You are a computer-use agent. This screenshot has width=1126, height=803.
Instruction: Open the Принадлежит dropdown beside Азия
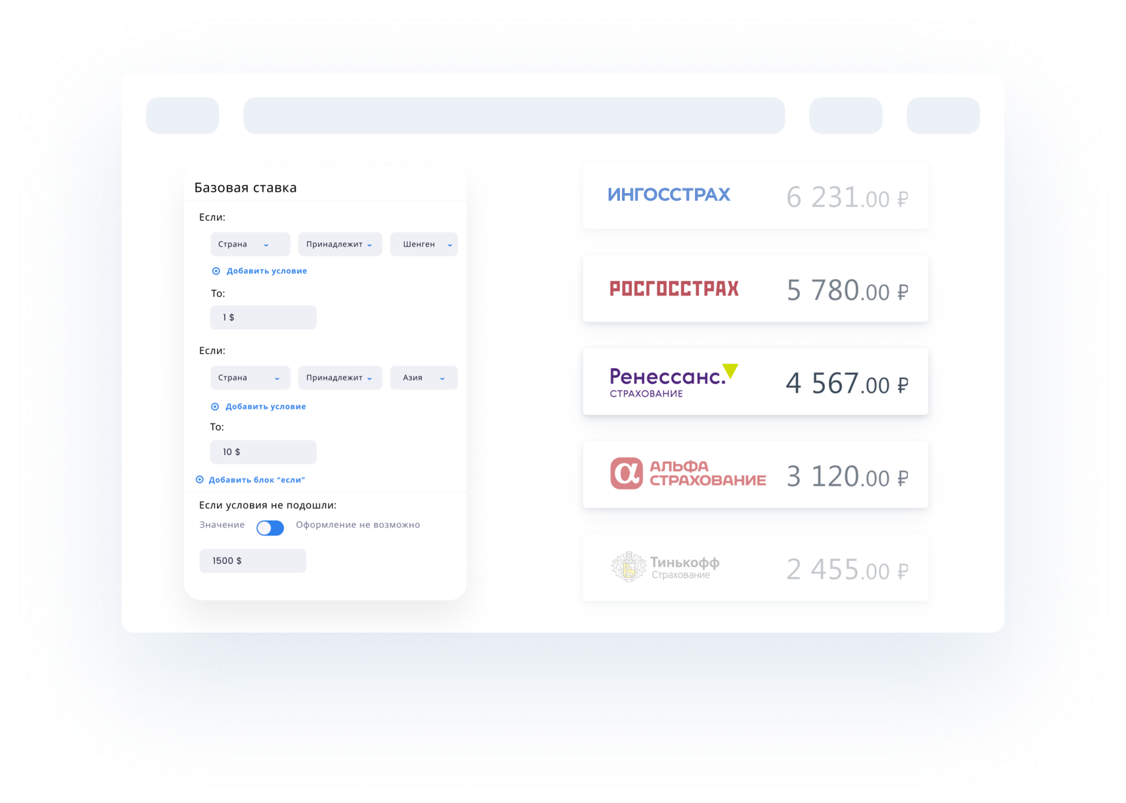pyautogui.click(x=340, y=377)
